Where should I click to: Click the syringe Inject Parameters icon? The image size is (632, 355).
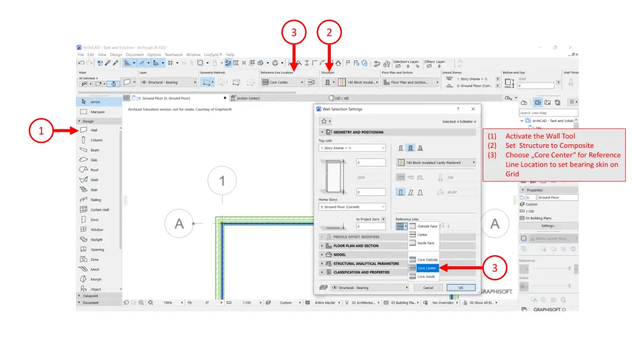(x=115, y=63)
